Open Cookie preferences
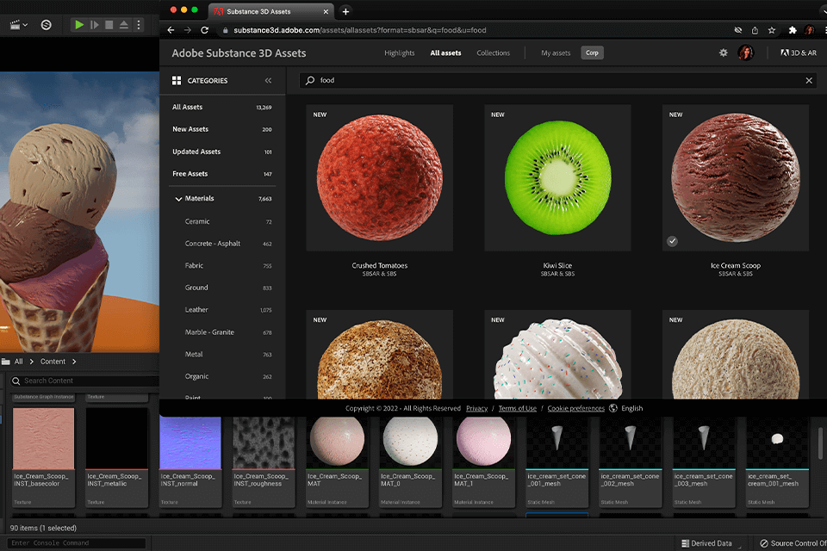The width and height of the screenshot is (827, 551). 575,408
